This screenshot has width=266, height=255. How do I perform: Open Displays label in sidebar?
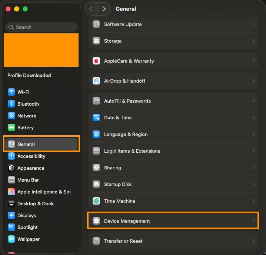pyautogui.click(x=27, y=215)
